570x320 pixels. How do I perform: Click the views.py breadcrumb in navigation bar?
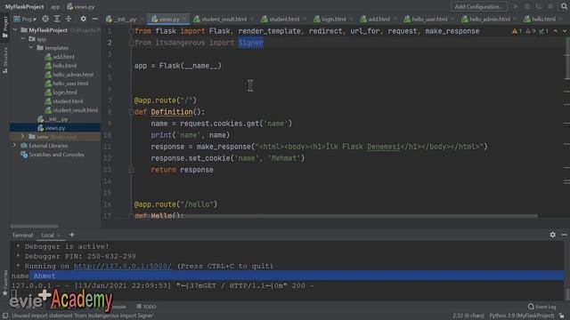point(81,6)
